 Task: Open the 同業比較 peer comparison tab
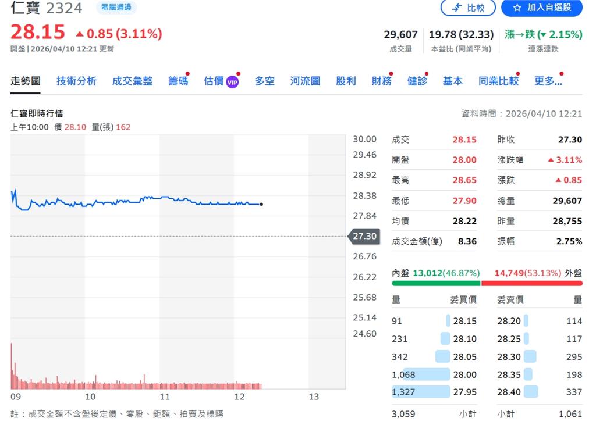click(499, 81)
